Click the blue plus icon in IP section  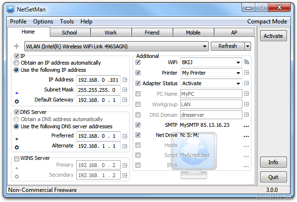[x=17, y=93]
